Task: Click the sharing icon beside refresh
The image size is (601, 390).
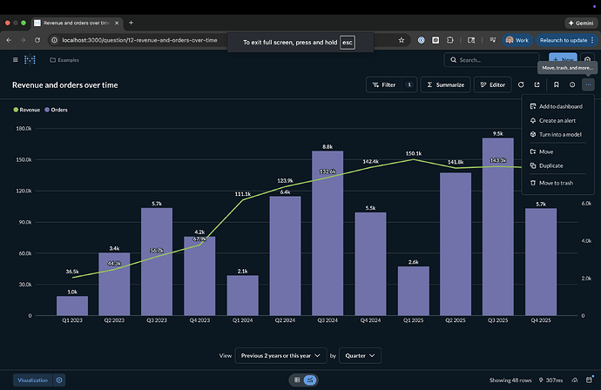Action: coord(537,84)
